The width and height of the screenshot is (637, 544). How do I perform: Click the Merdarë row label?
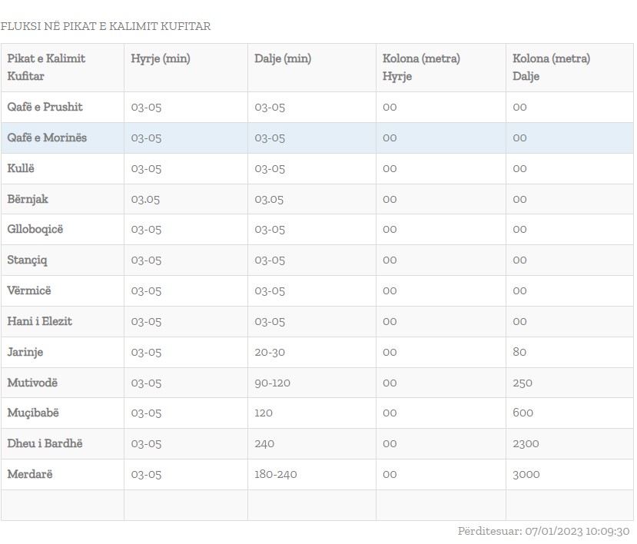30,474
